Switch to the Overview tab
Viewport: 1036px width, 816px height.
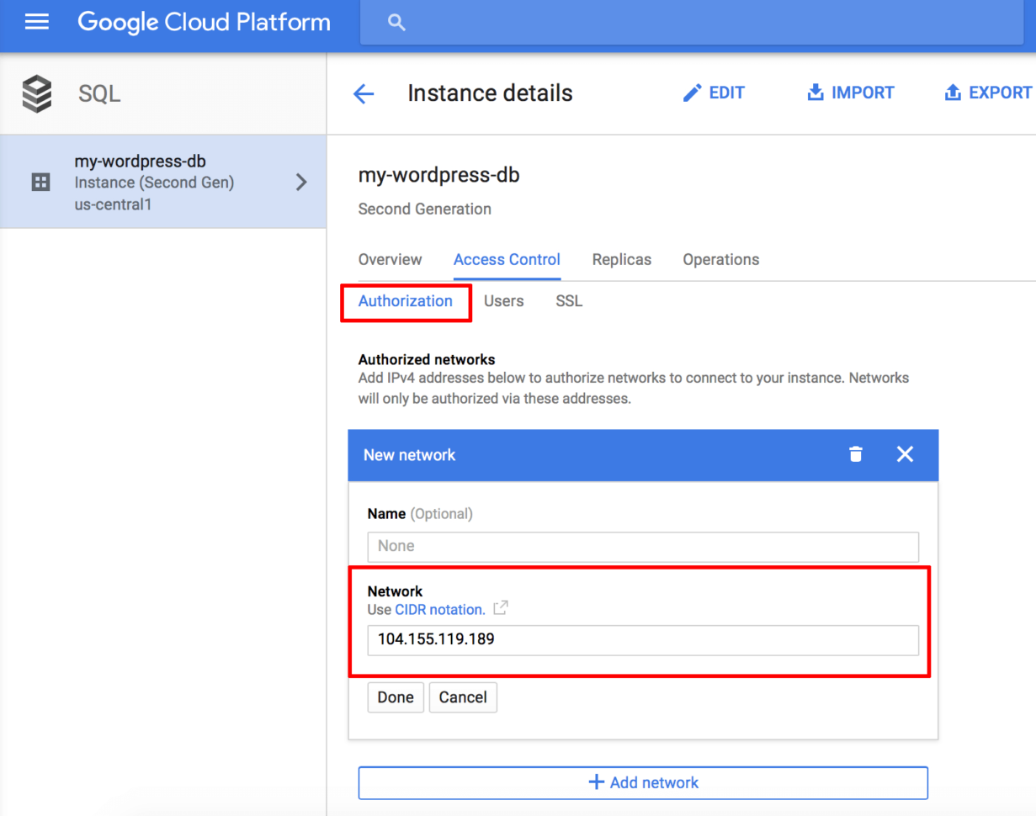coord(390,260)
